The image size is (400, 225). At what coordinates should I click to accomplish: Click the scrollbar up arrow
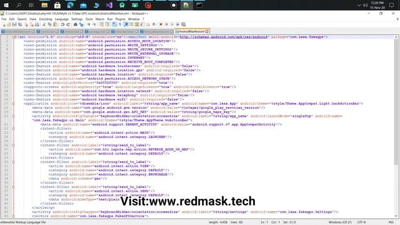pyautogui.click(x=396, y=37)
